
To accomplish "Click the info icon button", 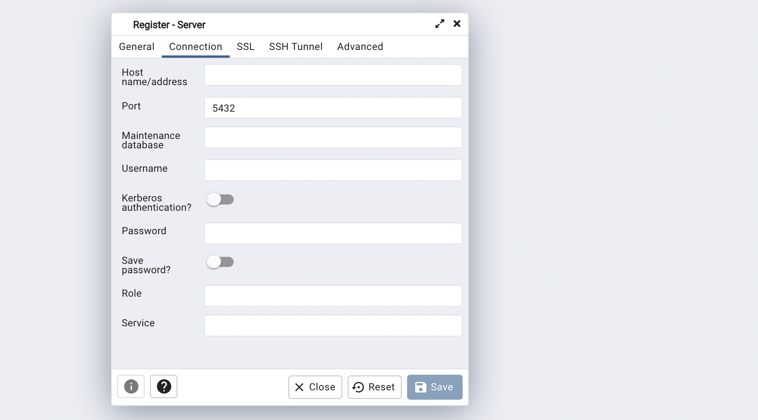I will [x=131, y=386].
